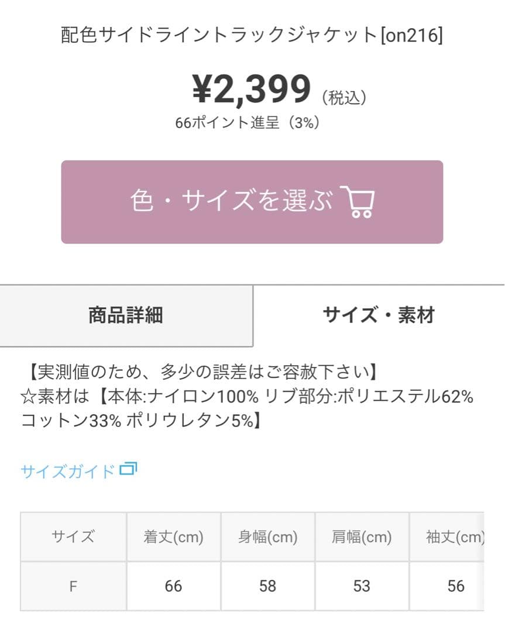Click the material composition description text
The width and height of the screenshot is (505, 632).
[247, 408]
